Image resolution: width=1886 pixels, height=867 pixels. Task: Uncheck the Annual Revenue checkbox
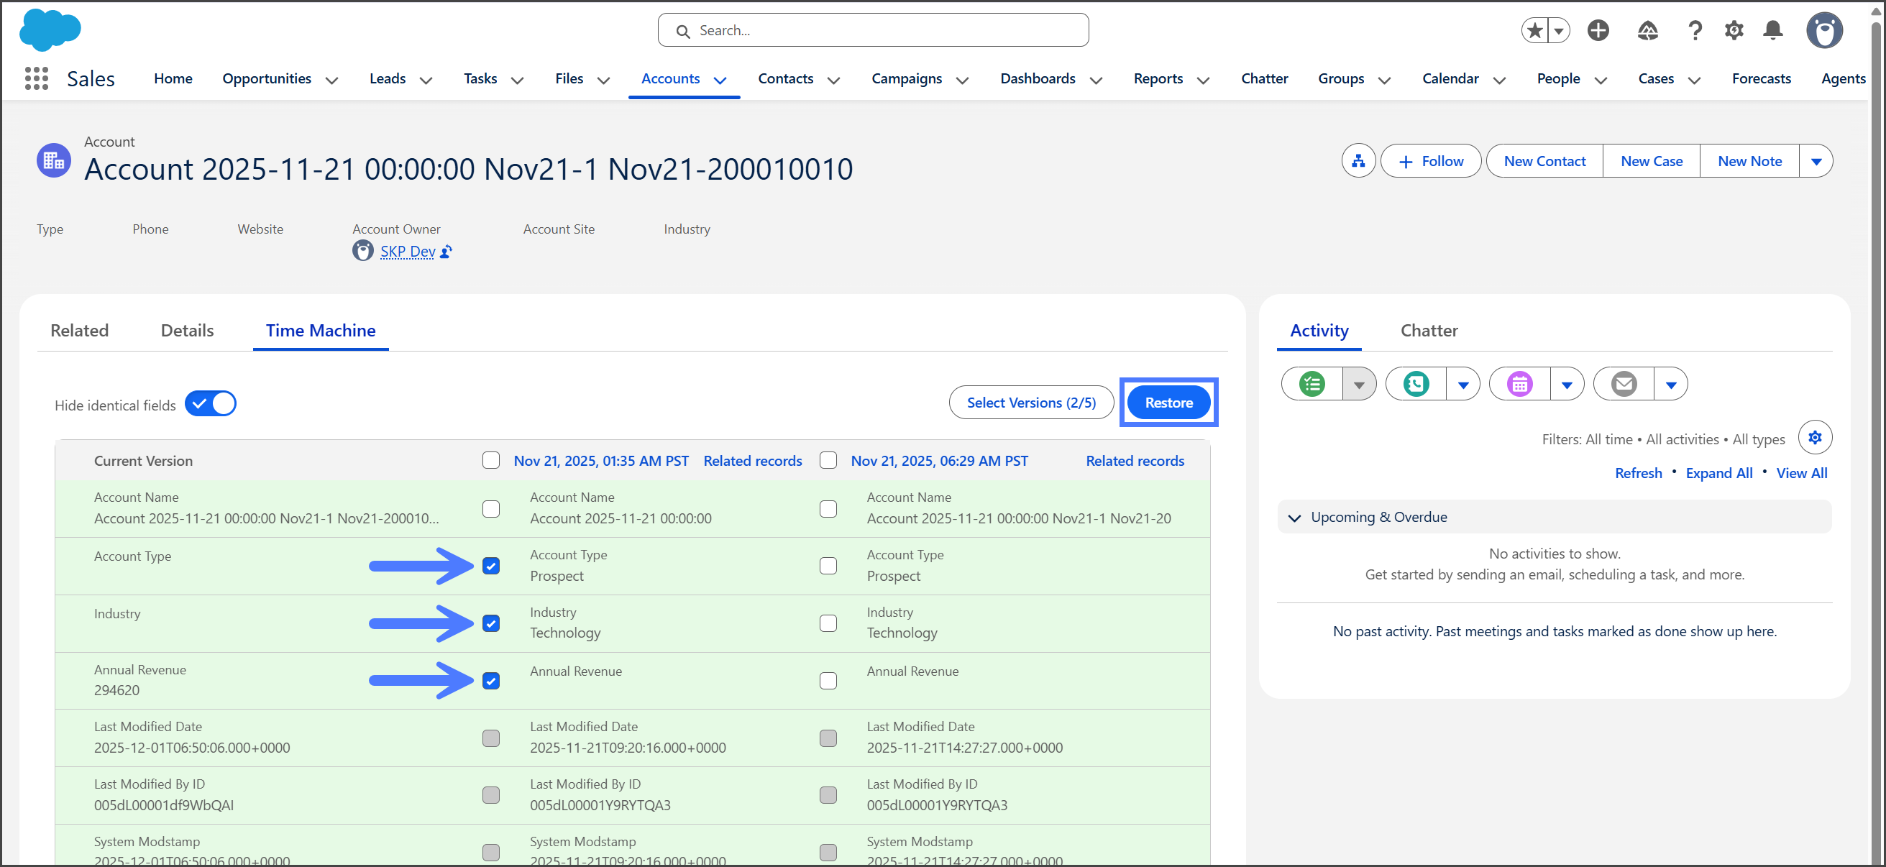point(491,681)
